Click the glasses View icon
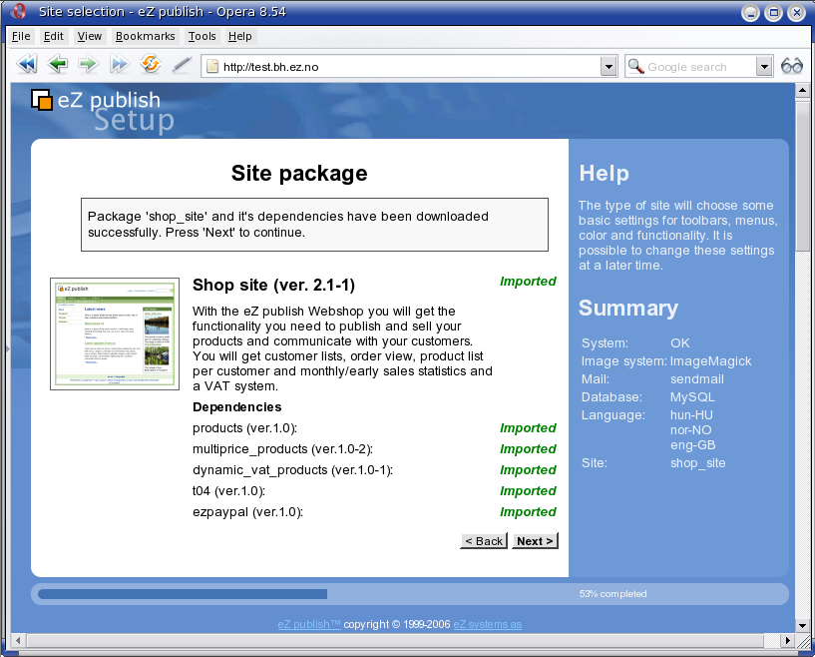Image resolution: width=815 pixels, height=657 pixels. point(792,66)
